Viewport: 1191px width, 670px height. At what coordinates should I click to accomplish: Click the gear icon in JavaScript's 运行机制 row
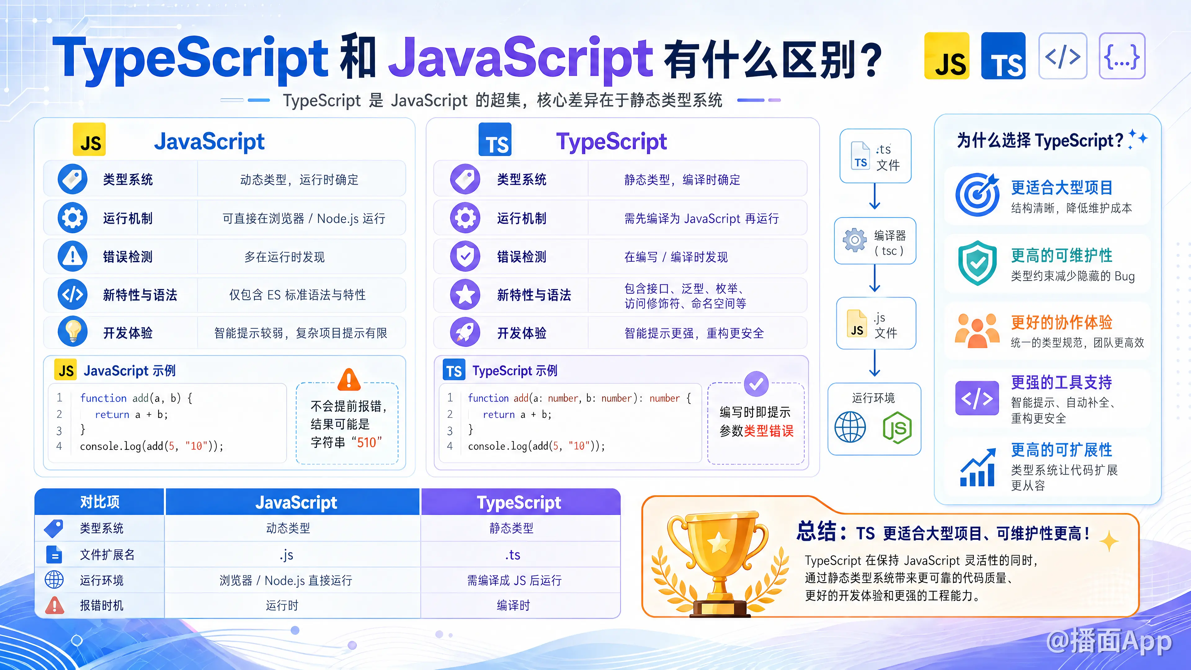(73, 218)
